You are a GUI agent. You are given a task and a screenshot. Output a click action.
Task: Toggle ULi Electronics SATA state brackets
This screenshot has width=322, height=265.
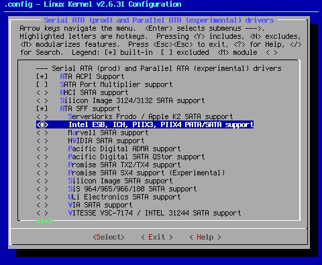tap(42, 197)
